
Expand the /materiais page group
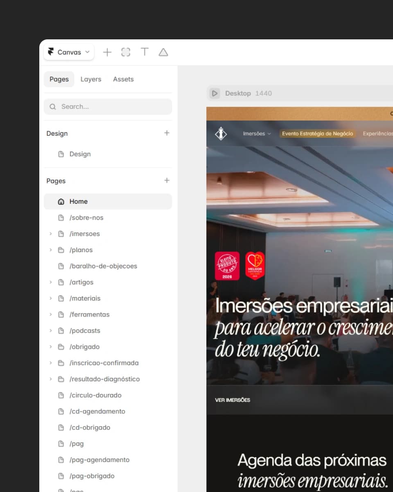51,298
